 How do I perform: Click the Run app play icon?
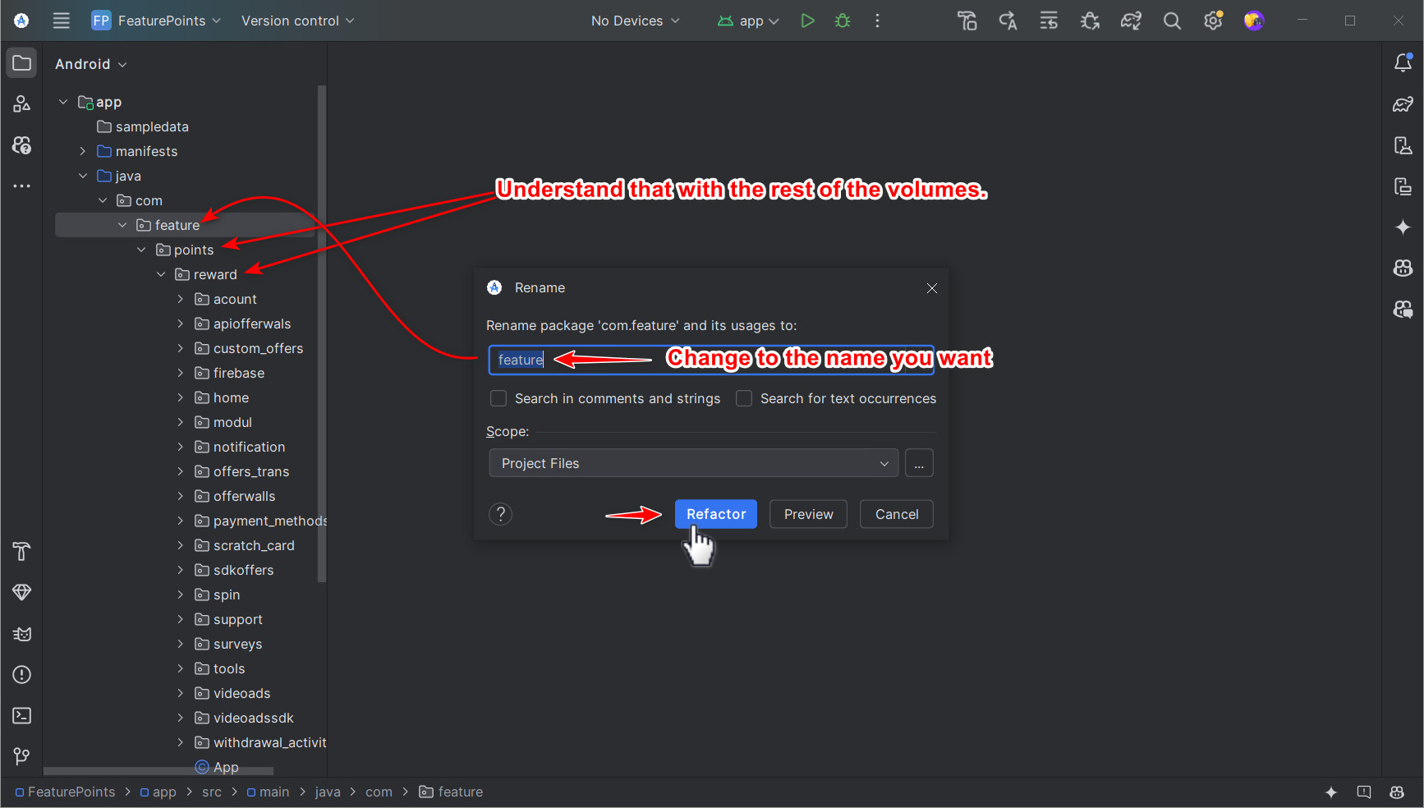807,21
